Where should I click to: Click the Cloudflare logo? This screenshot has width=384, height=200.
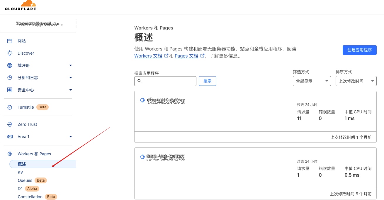(21, 6)
